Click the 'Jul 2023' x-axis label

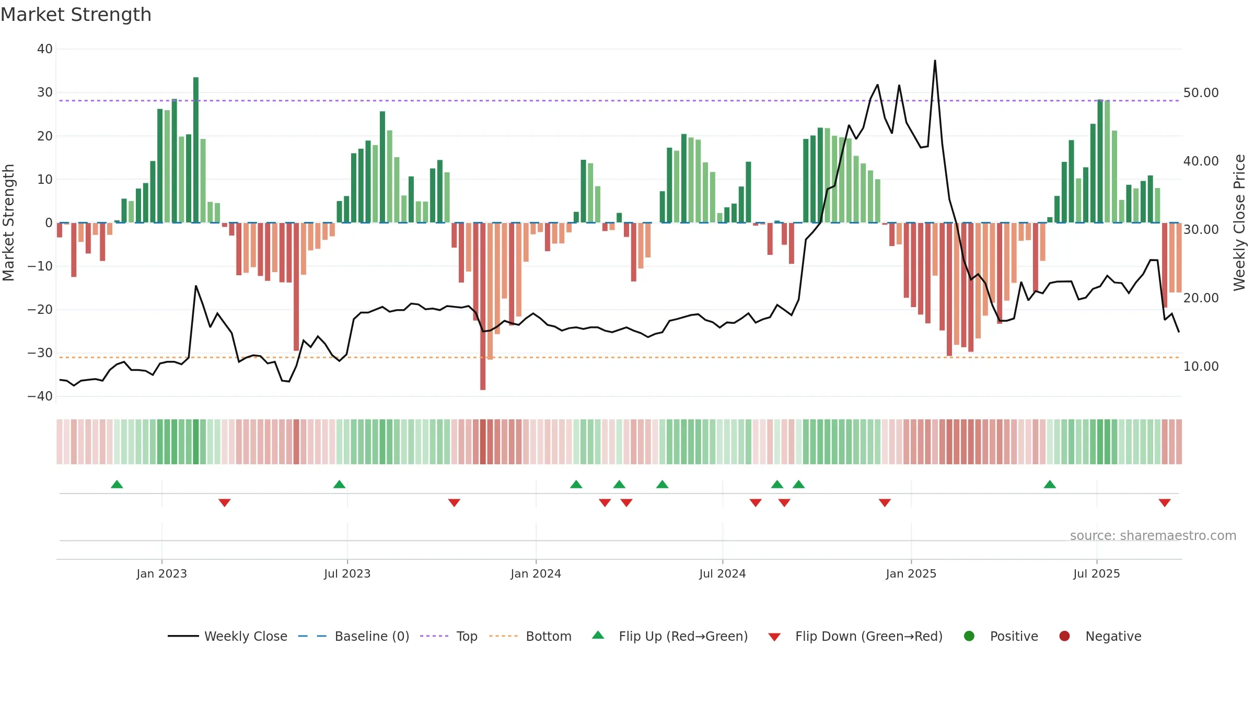347,573
